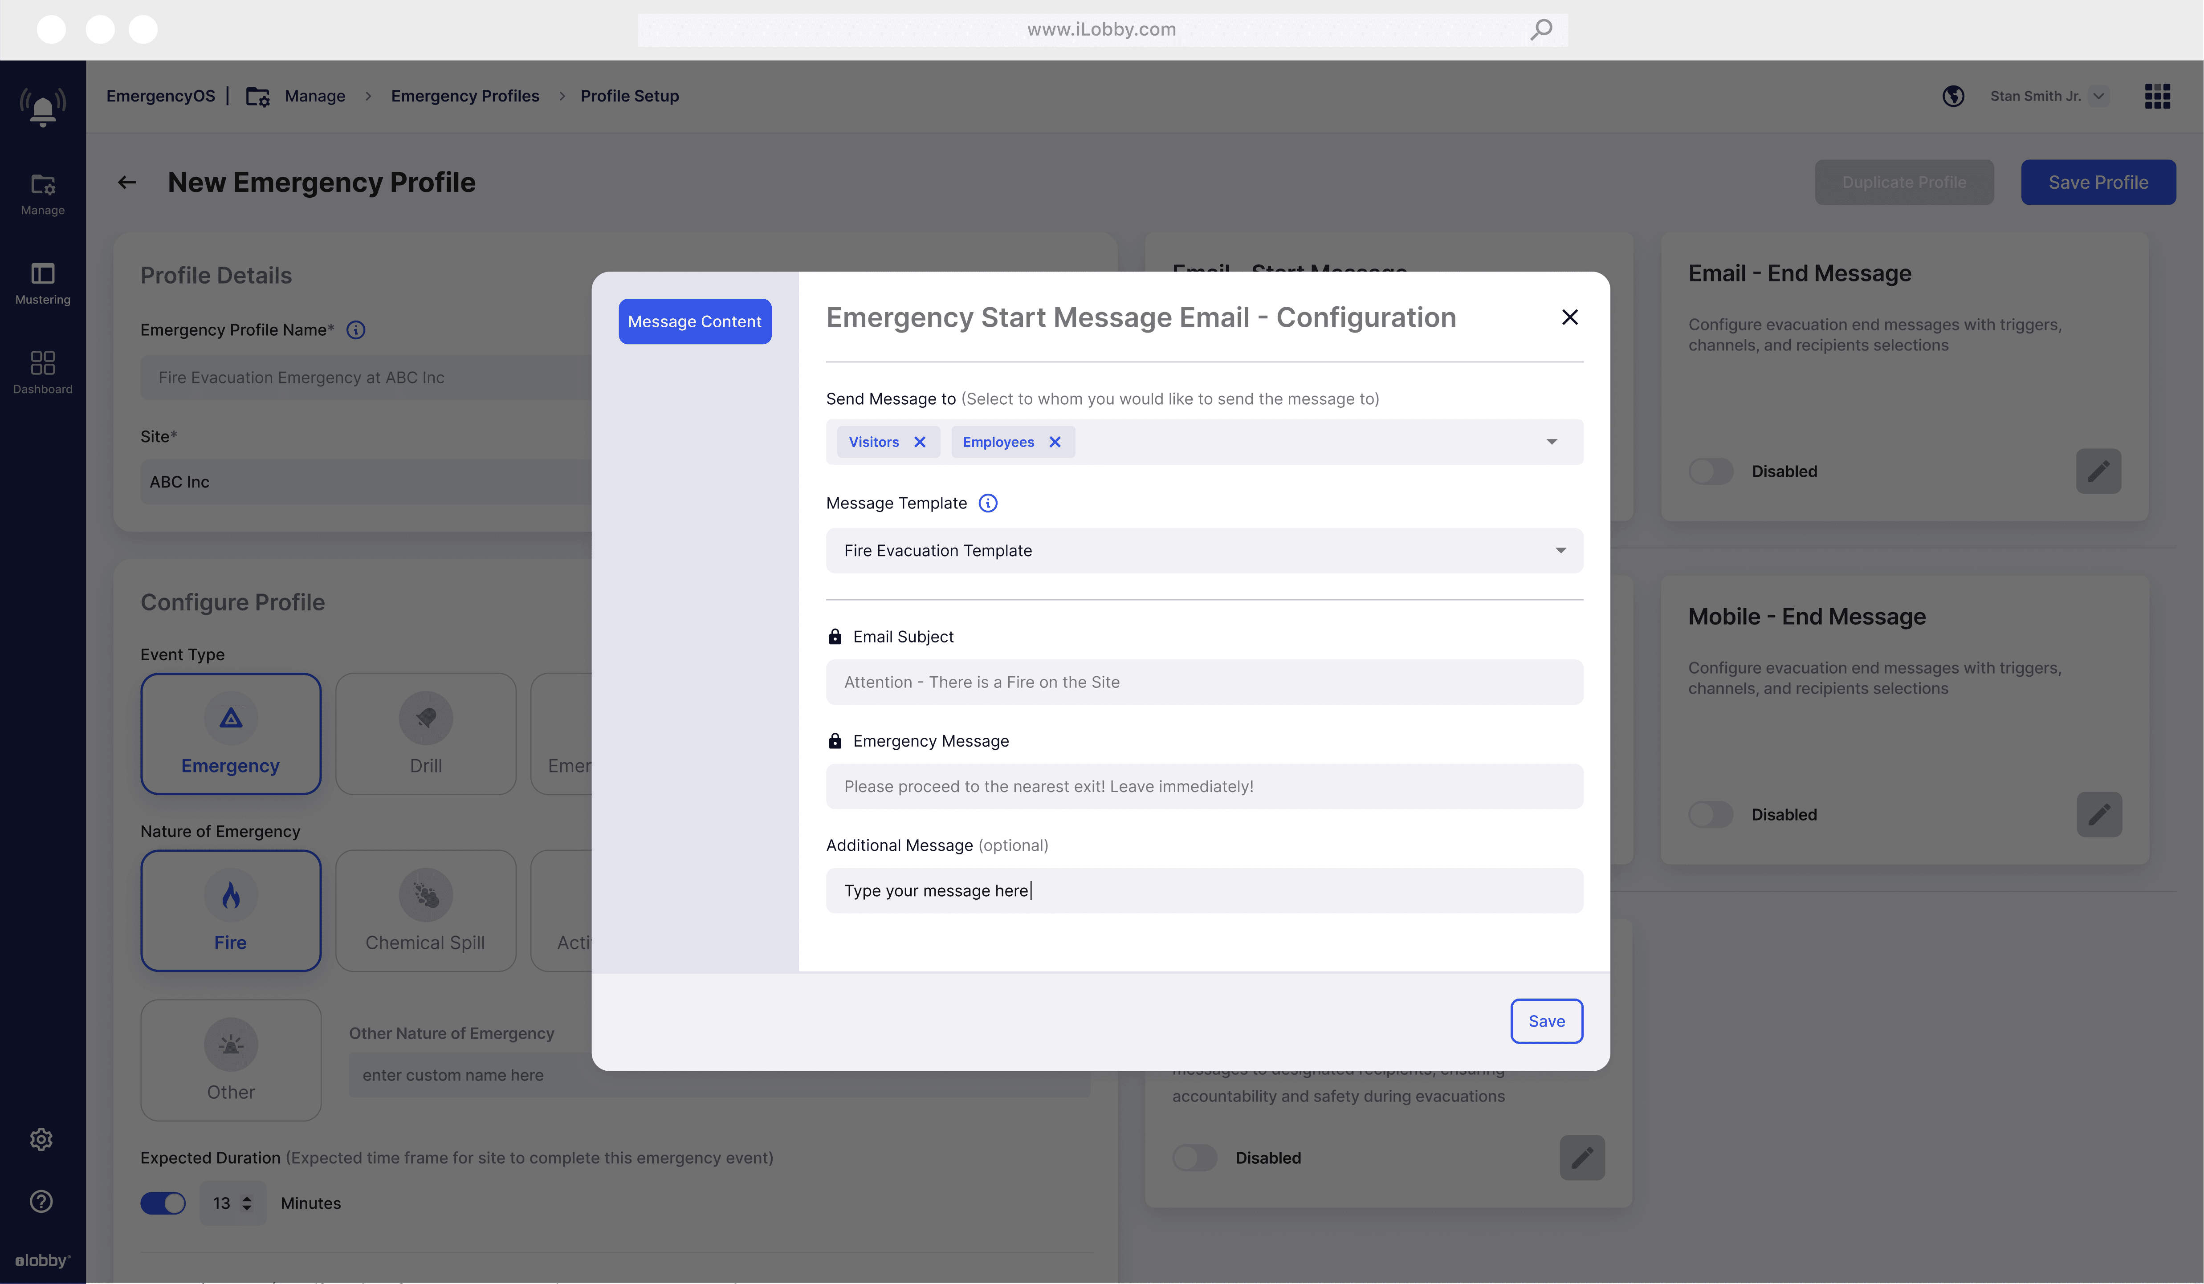
Task: Open the apps grid menu icon
Action: point(2157,96)
